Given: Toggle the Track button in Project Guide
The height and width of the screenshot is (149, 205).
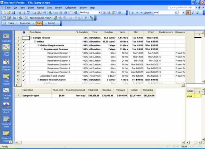Looking at the screenshot, I should click(39, 23).
